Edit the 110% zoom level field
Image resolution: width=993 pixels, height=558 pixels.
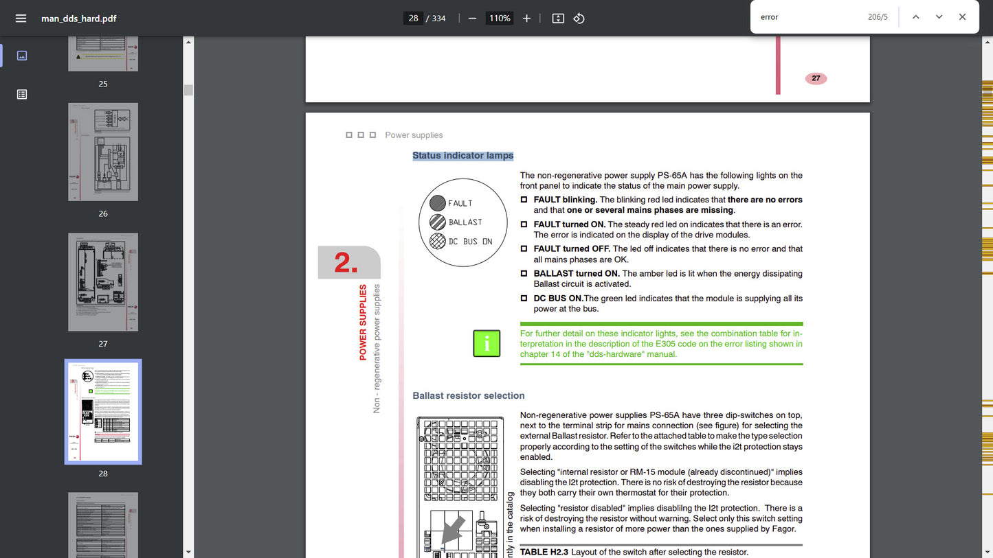pyautogui.click(x=499, y=19)
